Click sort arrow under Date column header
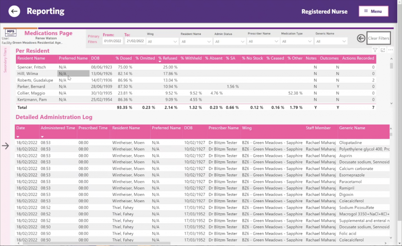The image size is (402, 246). point(18,137)
